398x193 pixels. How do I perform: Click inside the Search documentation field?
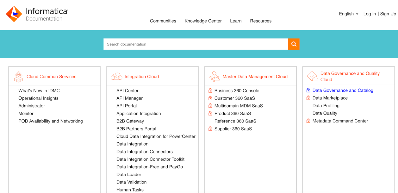coord(196,44)
